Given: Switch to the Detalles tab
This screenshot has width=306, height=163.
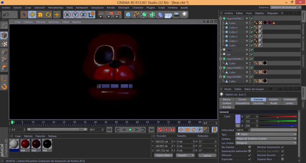Looking at the screenshot, I should pyautogui.click(x=274, y=99).
